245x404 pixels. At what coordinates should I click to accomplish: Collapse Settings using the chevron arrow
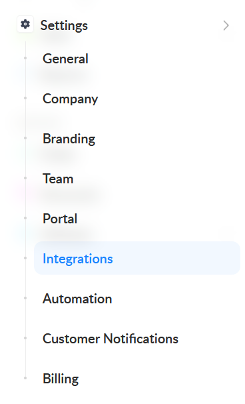(x=226, y=25)
